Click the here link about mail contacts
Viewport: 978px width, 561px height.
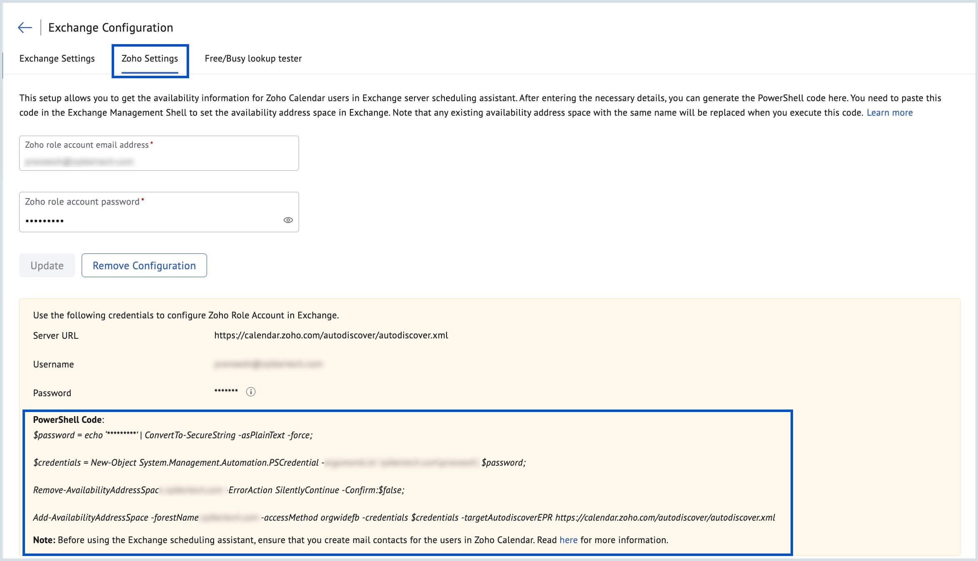pos(569,539)
